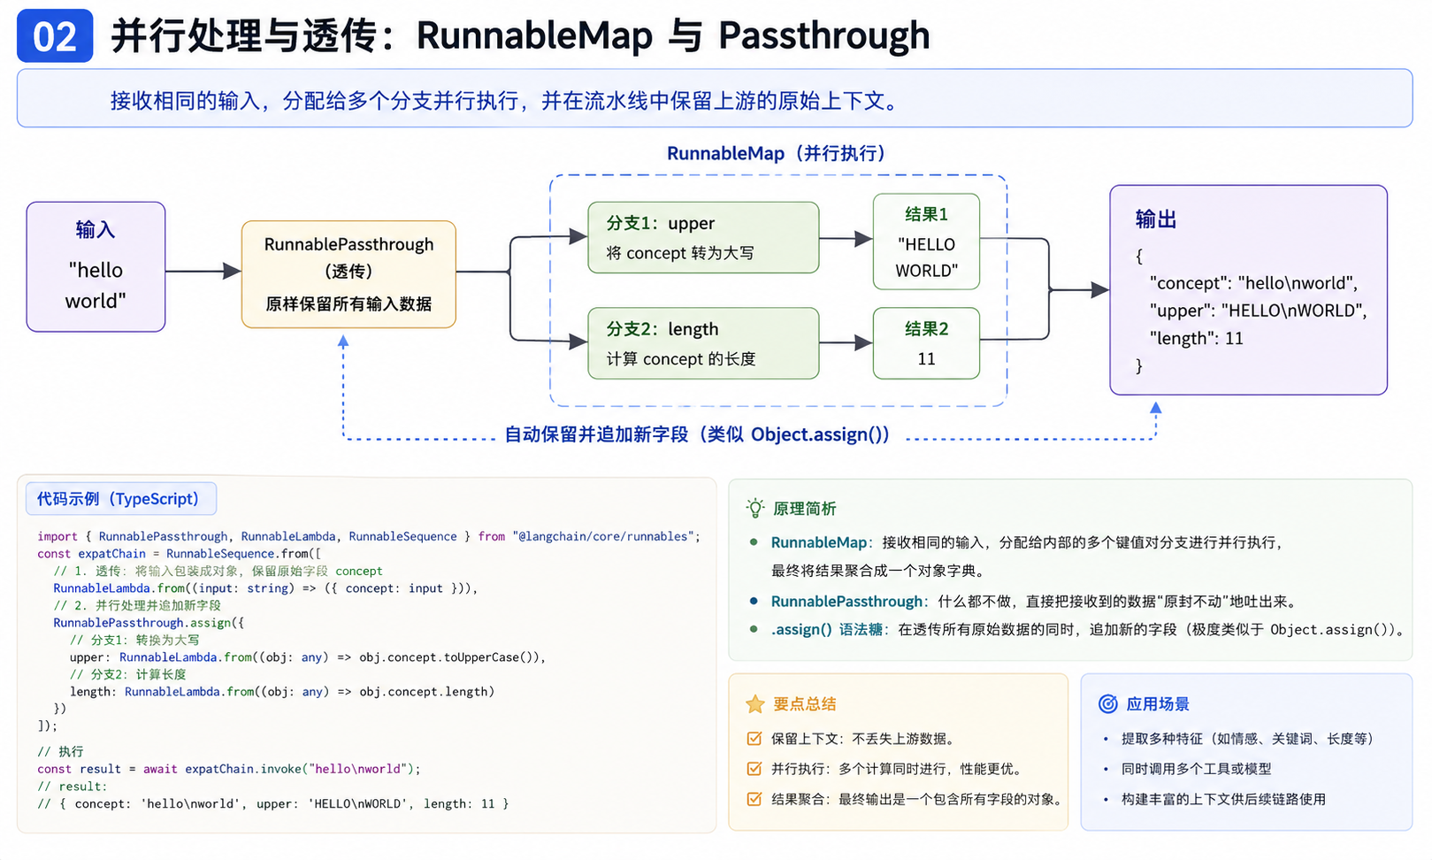
Task: Click the const expatChain code line
Action: [180, 554]
